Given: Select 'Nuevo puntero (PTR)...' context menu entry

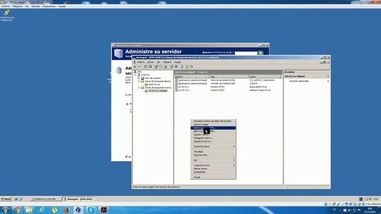Looking at the screenshot, I should pyautogui.click(x=213, y=128).
